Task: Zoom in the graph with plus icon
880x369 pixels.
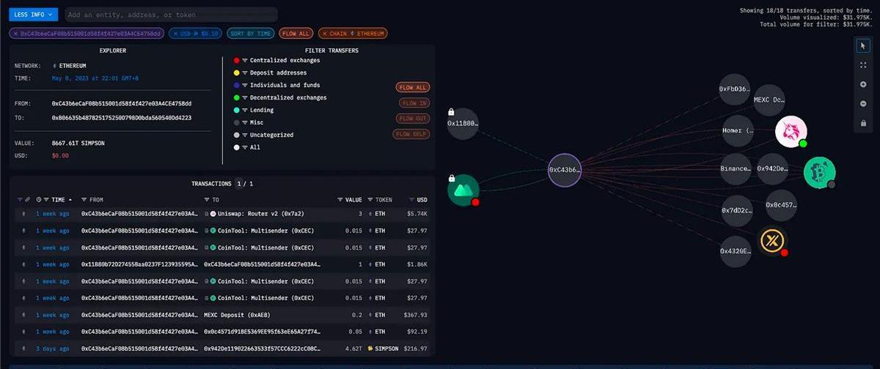Action: click(x=863, y=84)
